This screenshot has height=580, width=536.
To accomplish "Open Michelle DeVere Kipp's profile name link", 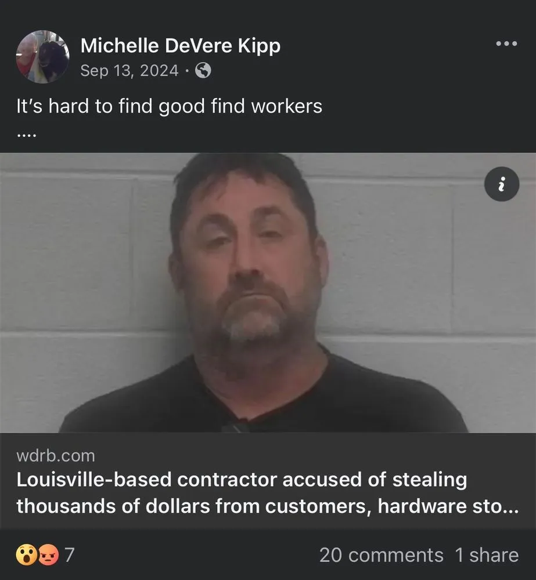I will 181,46.
